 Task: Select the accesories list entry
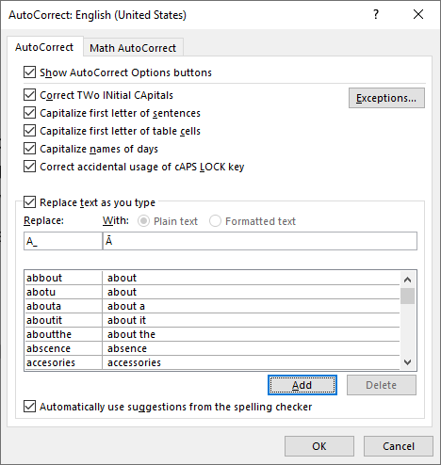212,362
